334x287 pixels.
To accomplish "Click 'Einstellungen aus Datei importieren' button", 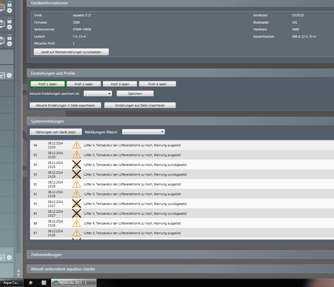I will (x=140, y=105).
